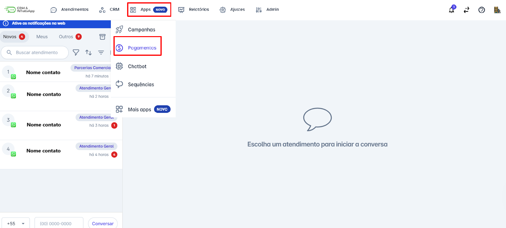Click the three-line list filter icon
506x228 pixels.
101,52
